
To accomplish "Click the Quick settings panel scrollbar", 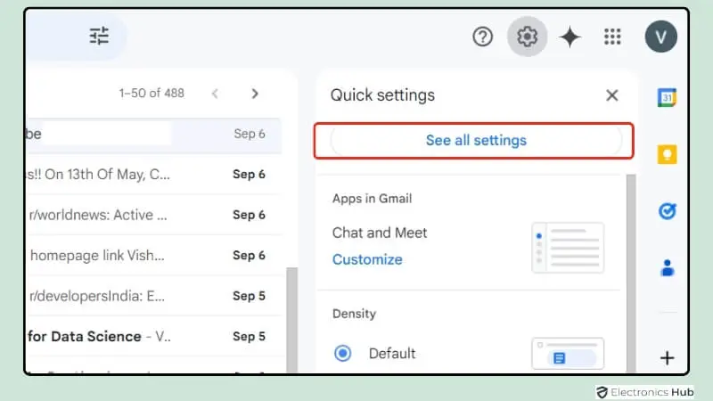I will (631, 273).
